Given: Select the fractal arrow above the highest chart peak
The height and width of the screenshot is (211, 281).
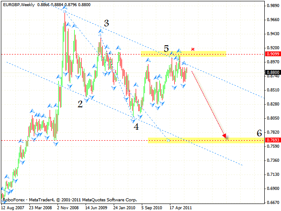Looking at the screenshot, I should click(65, 8).
